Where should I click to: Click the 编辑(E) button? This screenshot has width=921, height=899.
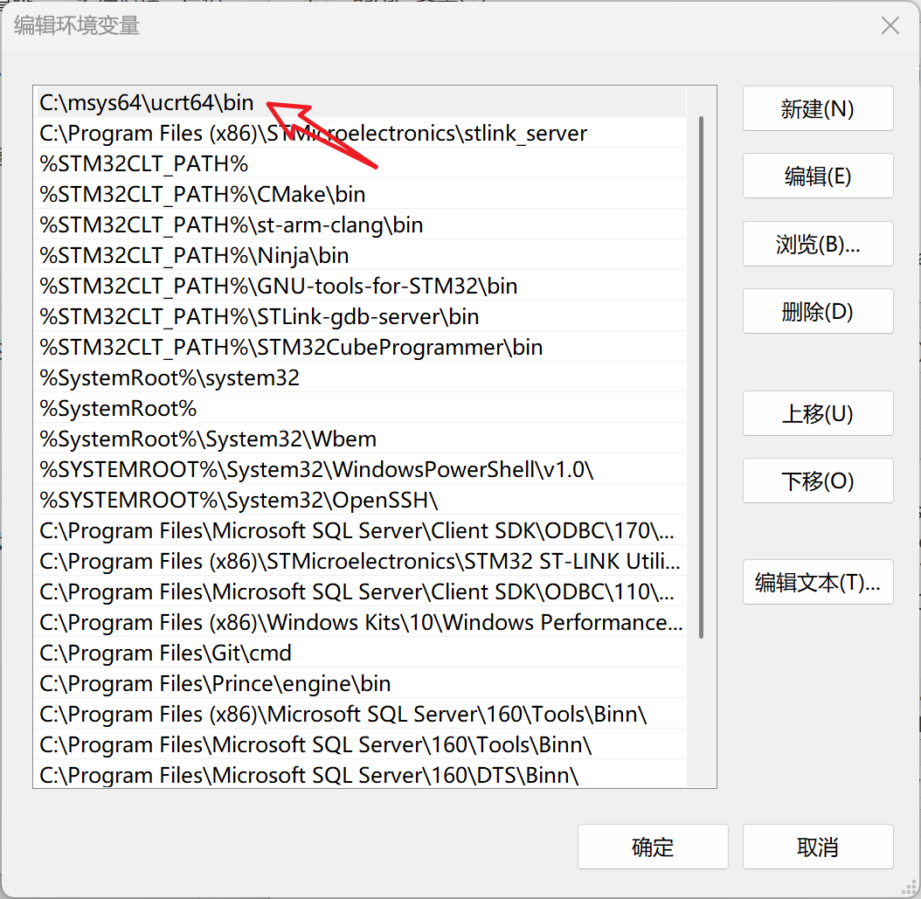[x=818, y=176]
